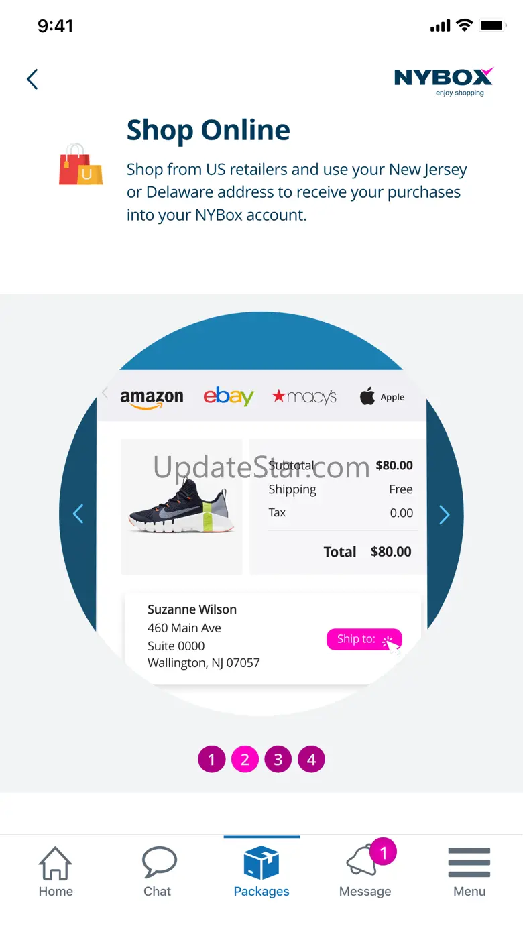Open the Chat tab

[x=158, y=872]
